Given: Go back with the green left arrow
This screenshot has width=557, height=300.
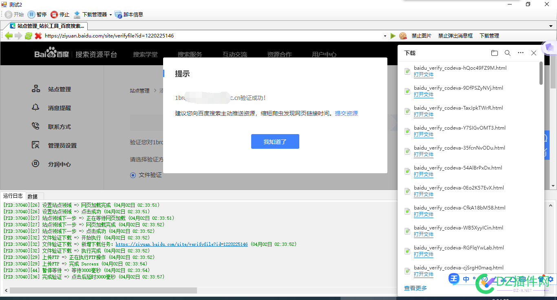Looking at the screenshot, I should click(x=9, y=36).
